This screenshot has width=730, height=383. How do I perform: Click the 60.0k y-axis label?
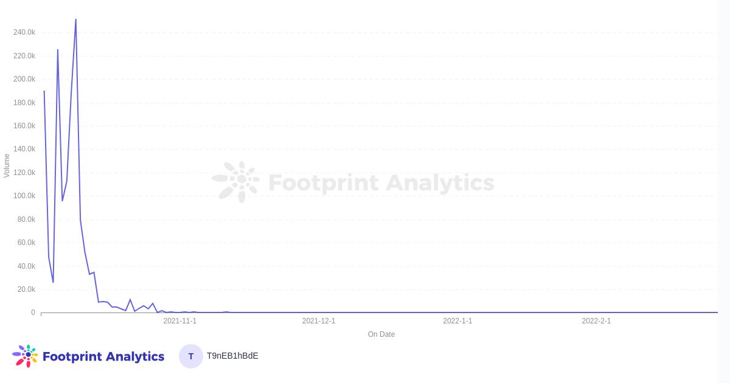click(x=26, y=243)
